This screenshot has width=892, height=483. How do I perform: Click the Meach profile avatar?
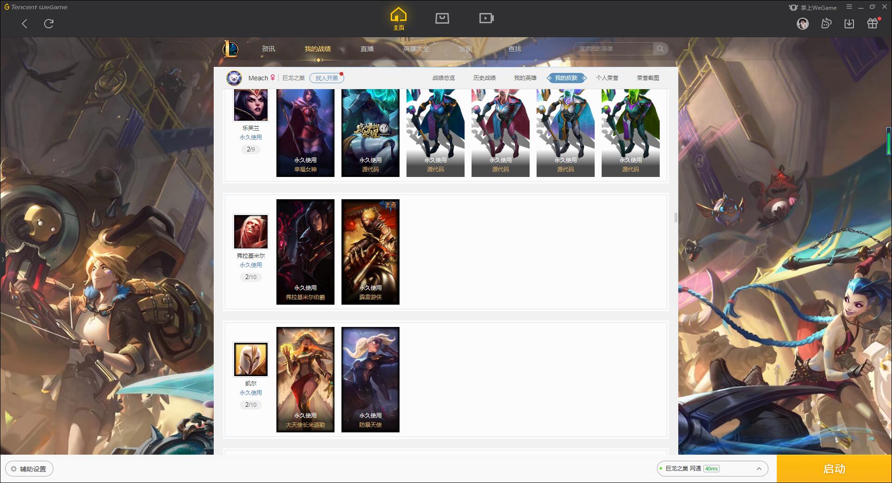pyautogui.click(x=234, y=78)
